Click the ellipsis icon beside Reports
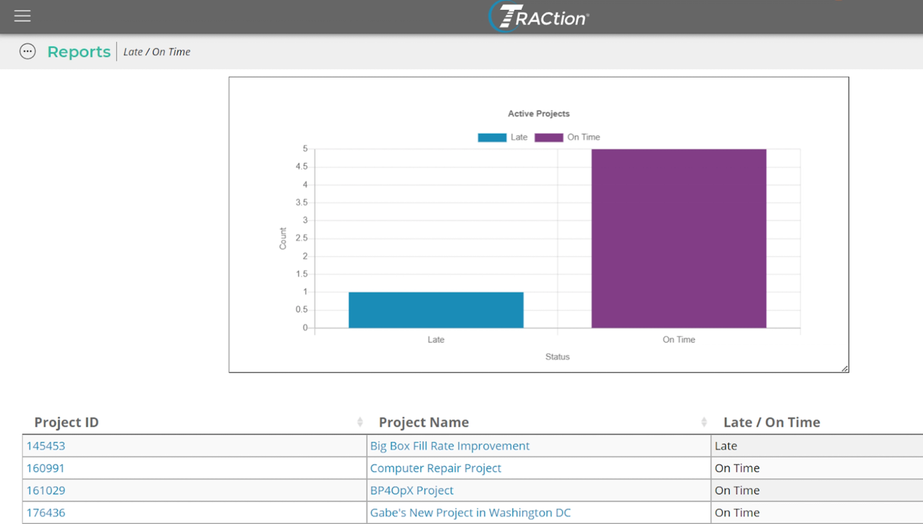The height and width of the screenshot is (524, 923). click(x=28, y=51)
